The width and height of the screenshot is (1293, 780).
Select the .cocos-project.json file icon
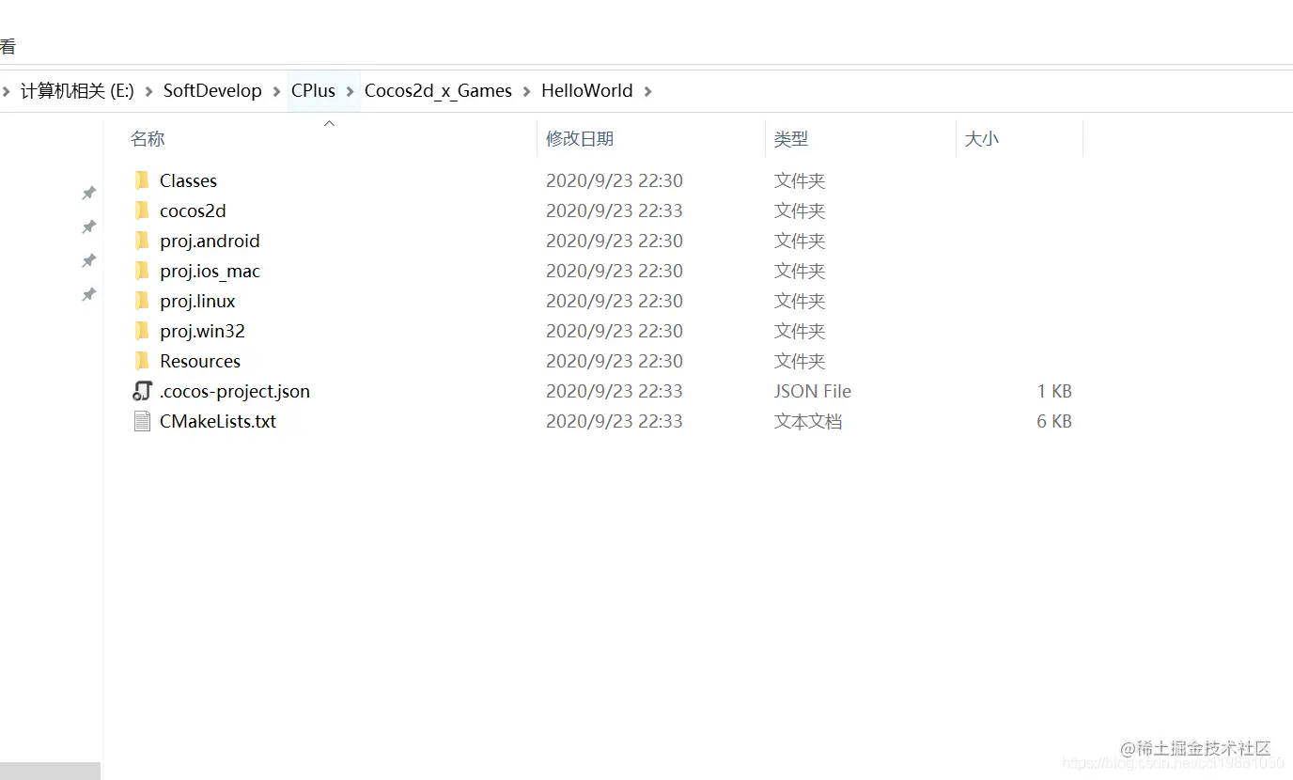(x=142, y=391)
